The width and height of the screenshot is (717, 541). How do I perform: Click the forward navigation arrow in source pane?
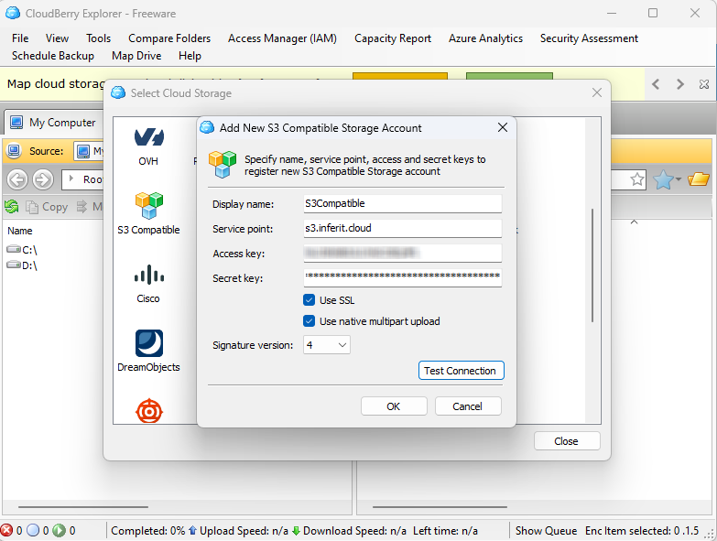(43, 179)
